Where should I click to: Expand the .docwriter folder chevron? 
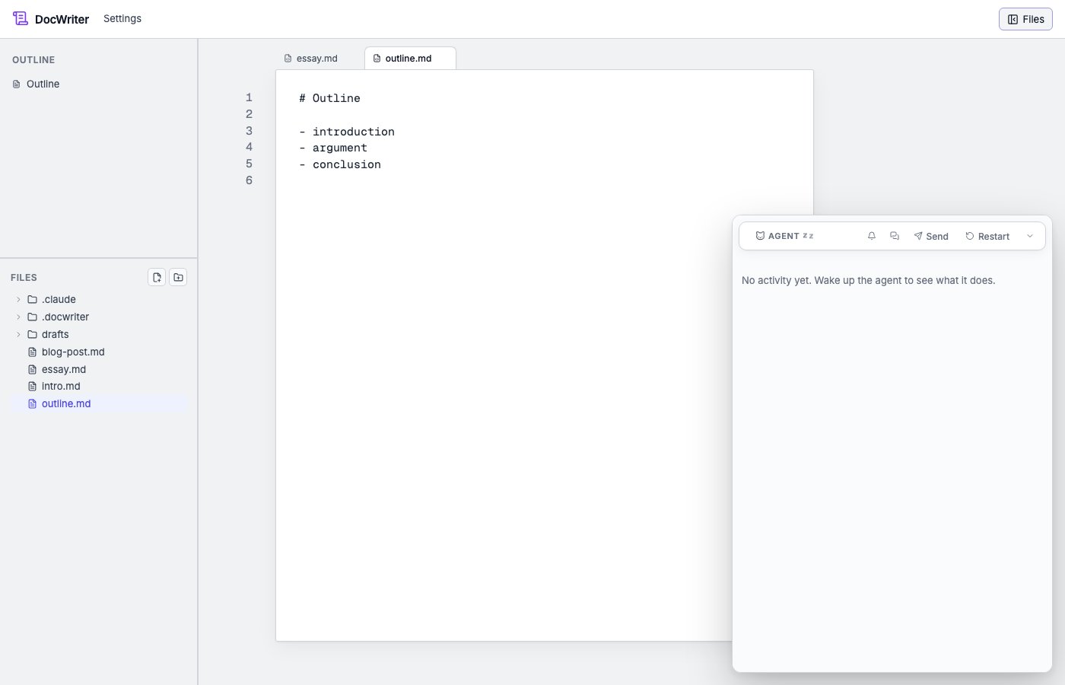tap(18, 317)
